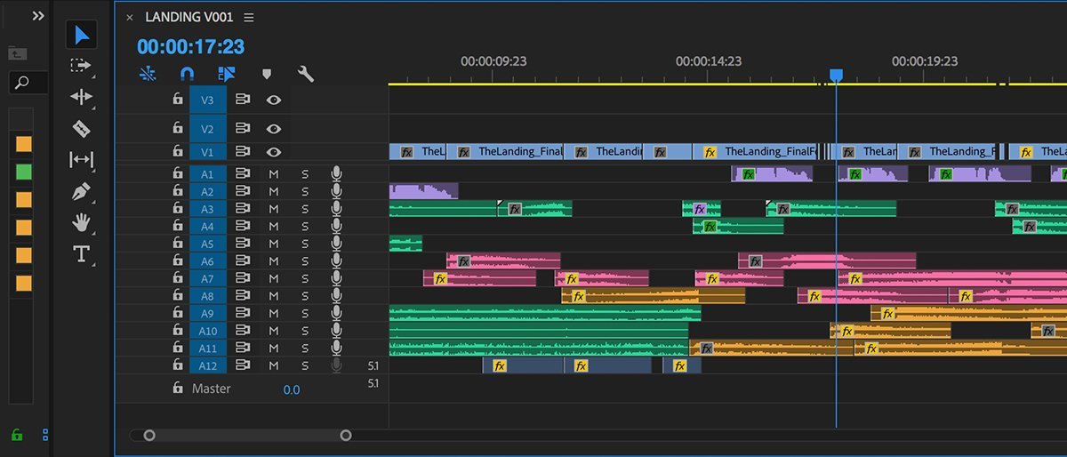The height and width of the screenshot is (457, 1067).
Task: Click the left zoom scrollbar handle
Action: click(149, 436)
